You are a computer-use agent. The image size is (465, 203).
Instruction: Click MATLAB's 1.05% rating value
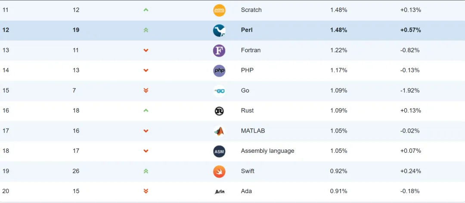coord(338,131)
